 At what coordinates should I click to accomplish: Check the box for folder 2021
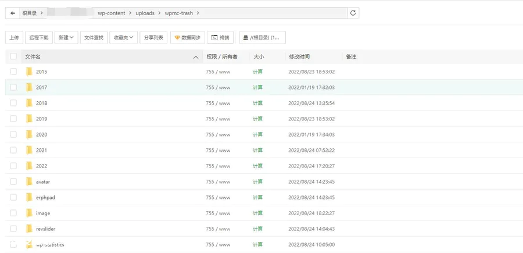coord(13,150)
